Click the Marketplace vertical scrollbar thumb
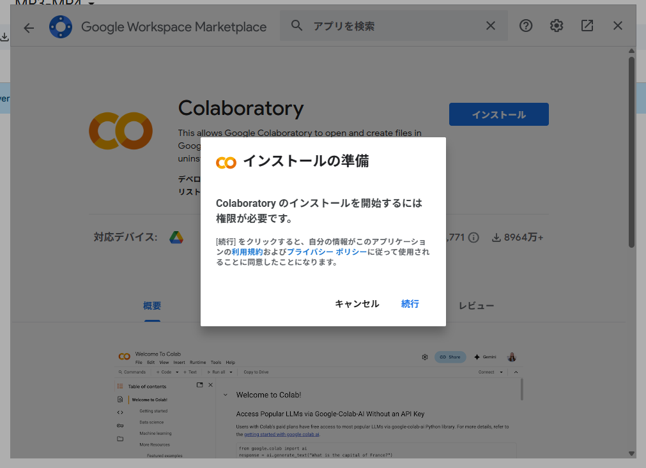Image resolution: width=646 pixels, height=468 pixels. (631, 153)
